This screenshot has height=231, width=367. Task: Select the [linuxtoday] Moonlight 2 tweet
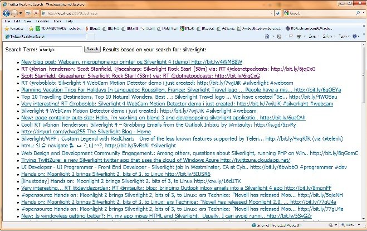pyautogui.click(x=131, y=181)
